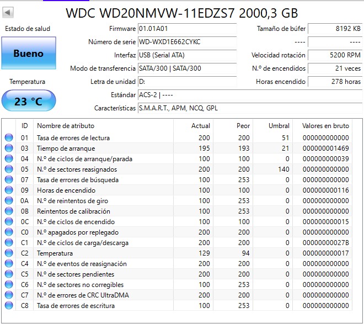
Task: Click the Características field S.M.A.R.T., APM
Action: 250,108
